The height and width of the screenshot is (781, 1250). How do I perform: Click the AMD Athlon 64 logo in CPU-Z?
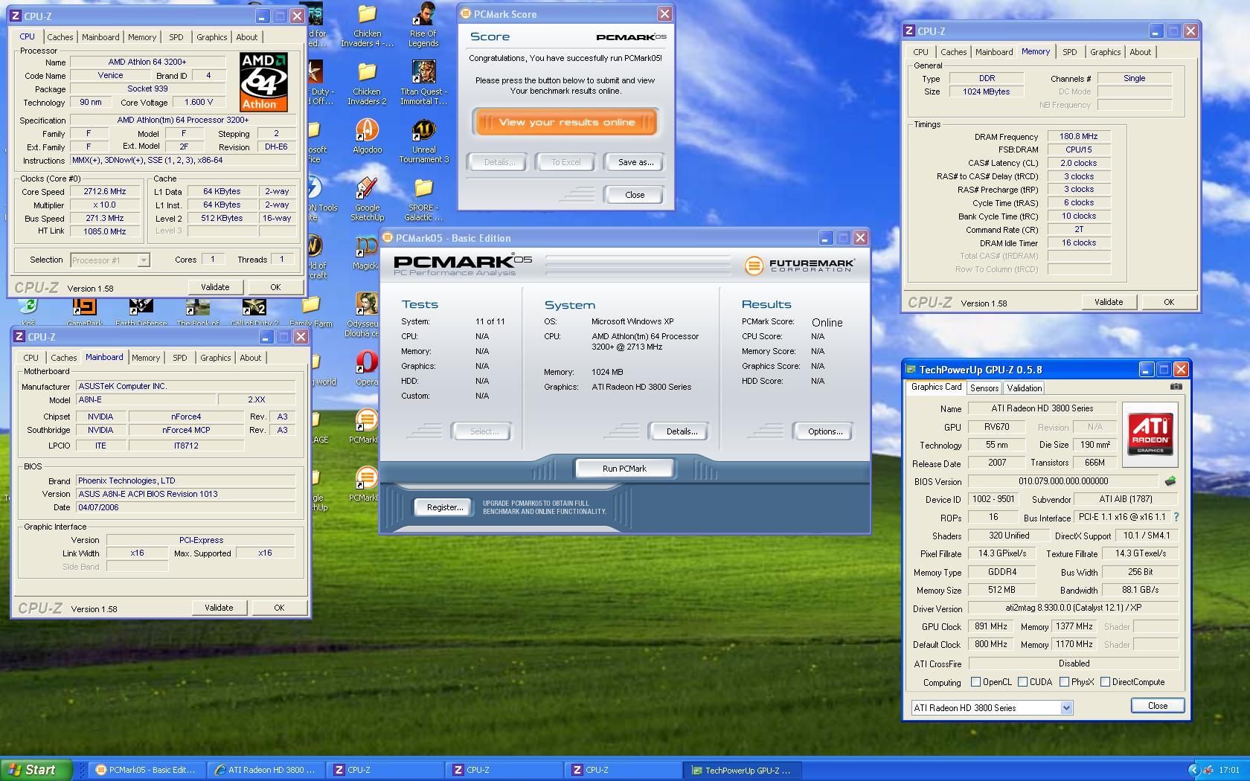tap(263, 82)
